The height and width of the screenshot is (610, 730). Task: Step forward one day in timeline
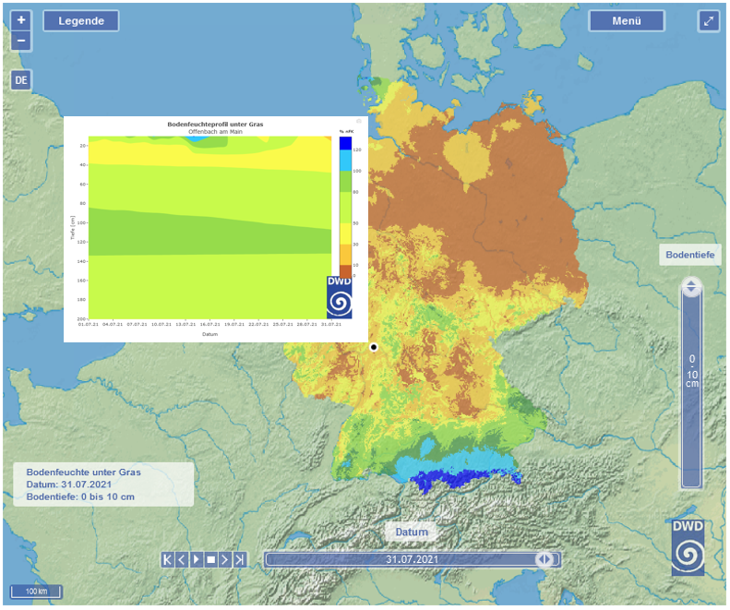point(225,559)
